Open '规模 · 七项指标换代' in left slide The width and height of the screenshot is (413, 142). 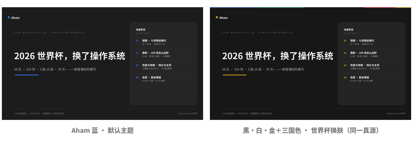[x=154, y=40]
